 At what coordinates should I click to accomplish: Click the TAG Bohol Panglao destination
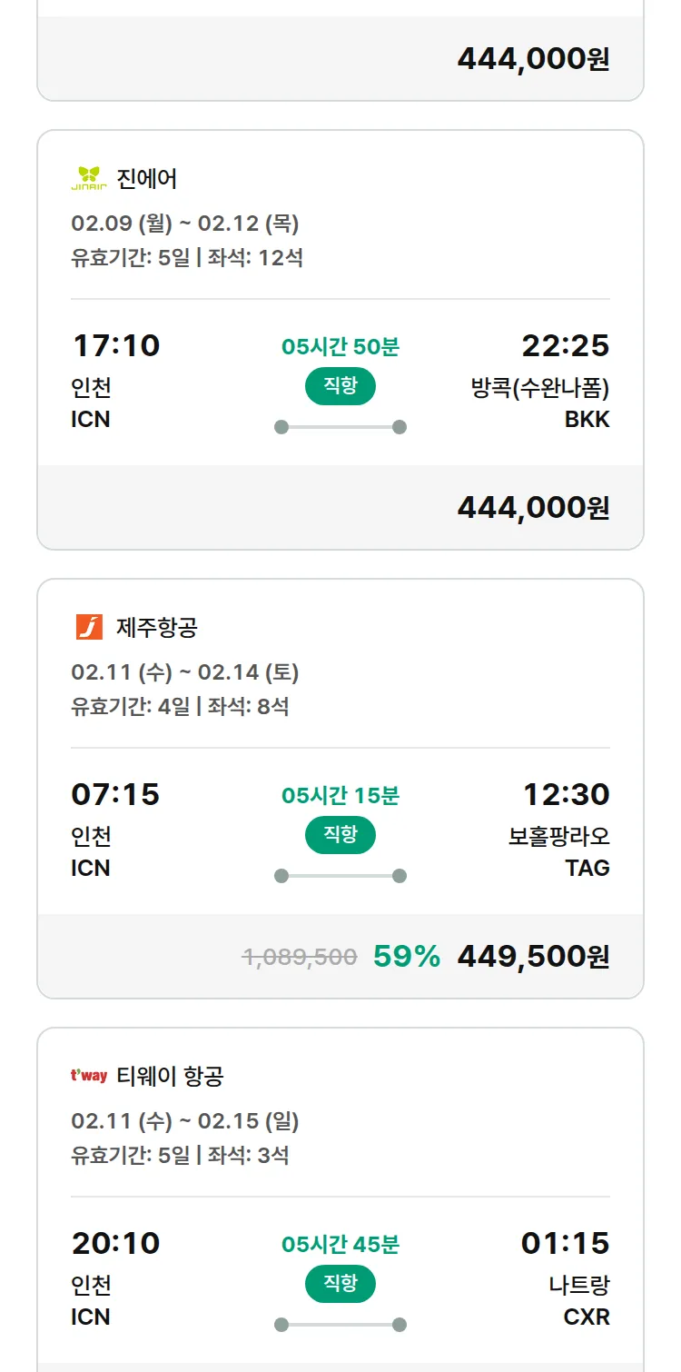587,868
